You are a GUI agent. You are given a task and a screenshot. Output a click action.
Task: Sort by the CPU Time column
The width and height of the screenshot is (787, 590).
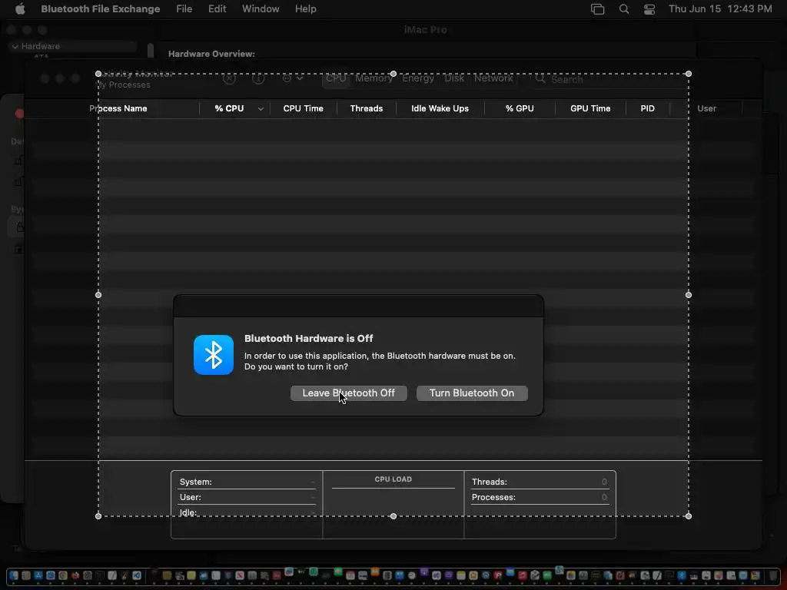pyautogui.click(x=303, y=108)
